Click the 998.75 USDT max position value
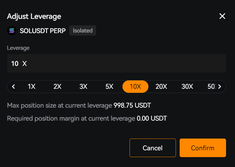The image size is (235, 167). coord(132,105)
